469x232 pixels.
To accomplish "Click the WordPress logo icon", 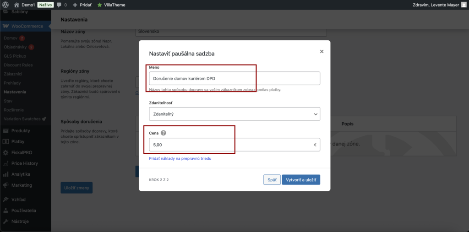I will 6,5.
